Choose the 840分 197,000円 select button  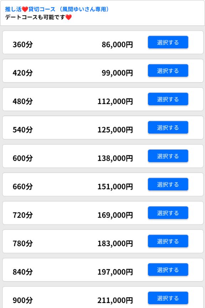[x=168, y=270]
